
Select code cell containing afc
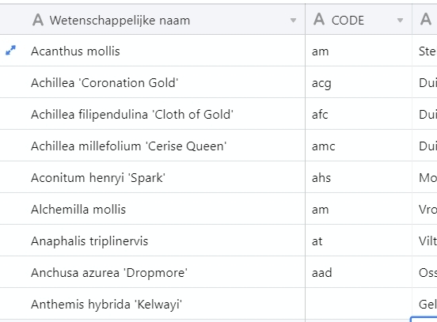click(x=359, y=114)
